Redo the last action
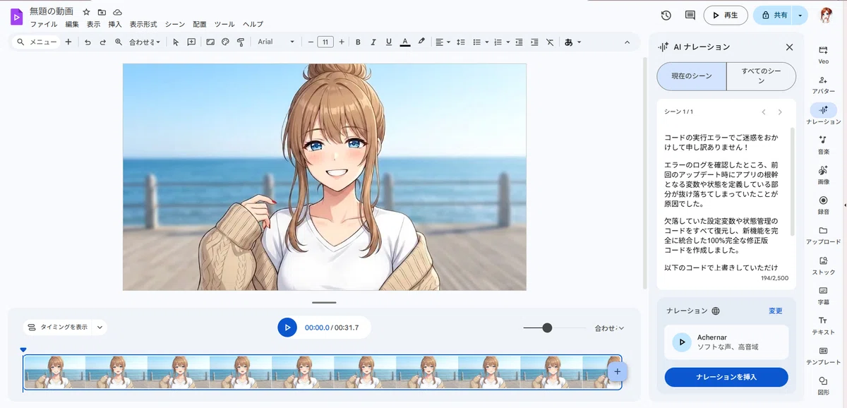 (x=103, y=42)
